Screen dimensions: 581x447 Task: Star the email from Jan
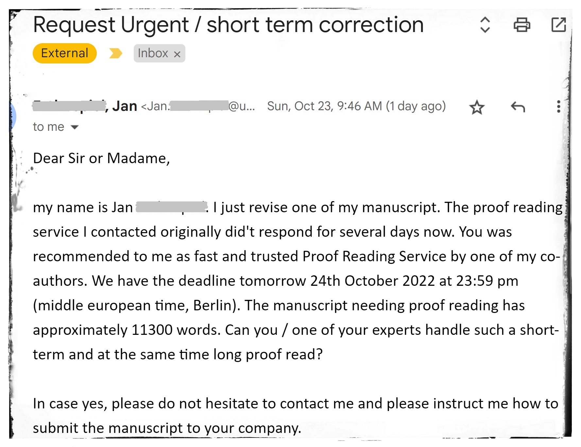pos(477,107)
